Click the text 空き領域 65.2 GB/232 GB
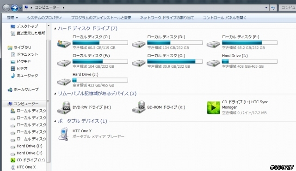The image size is (296, 171). [x=243, y=48]
